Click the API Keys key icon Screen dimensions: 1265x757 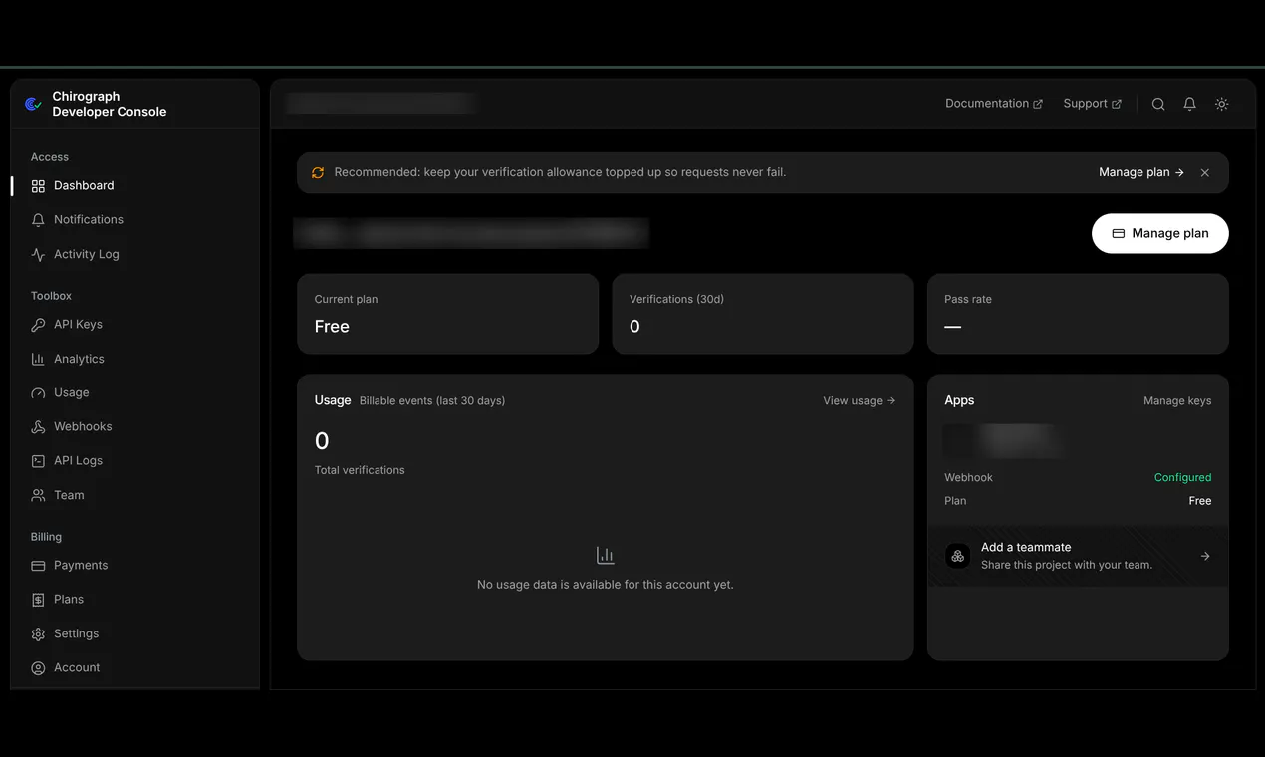point(38,325)
